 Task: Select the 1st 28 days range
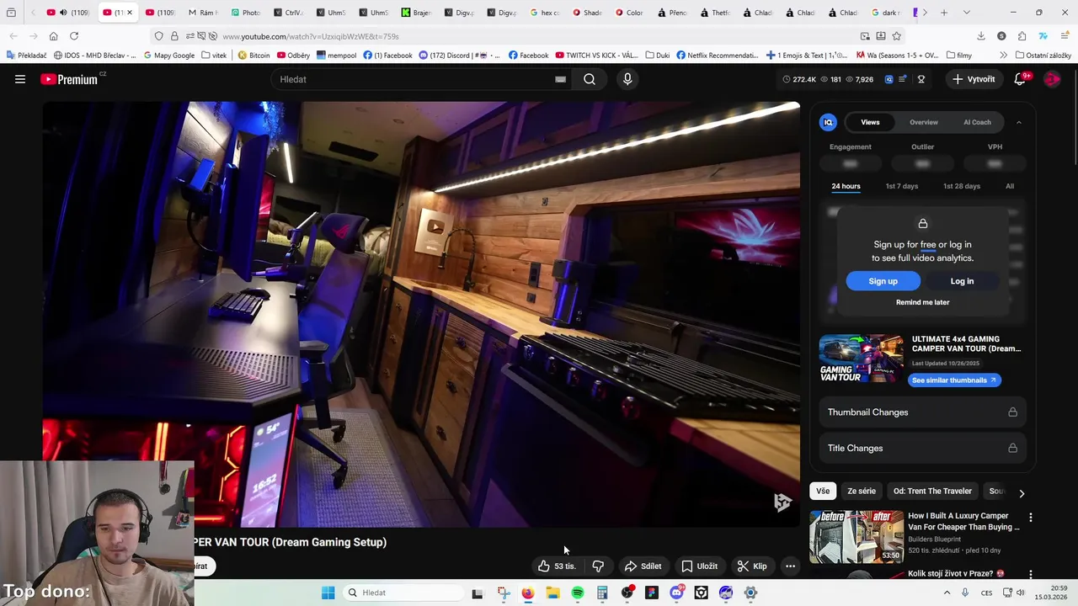tap(962, 186)
